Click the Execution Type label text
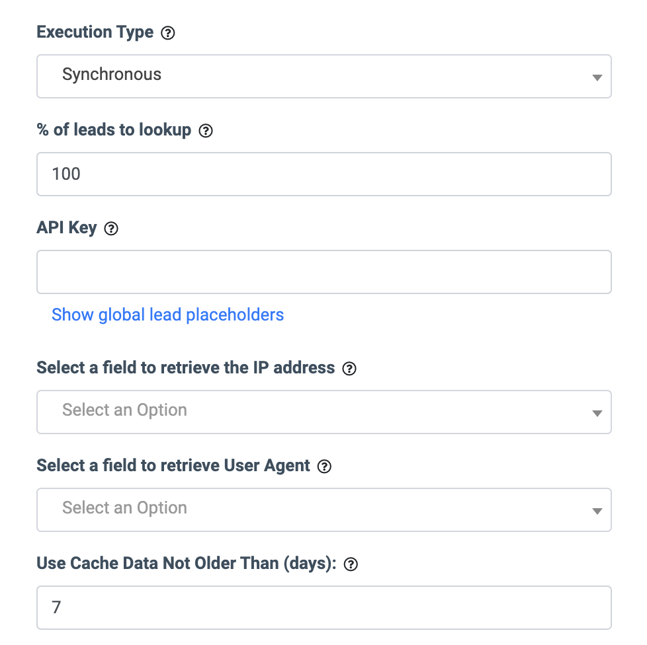The height and width of the screenshot is (645, 647). pos(95,32)
